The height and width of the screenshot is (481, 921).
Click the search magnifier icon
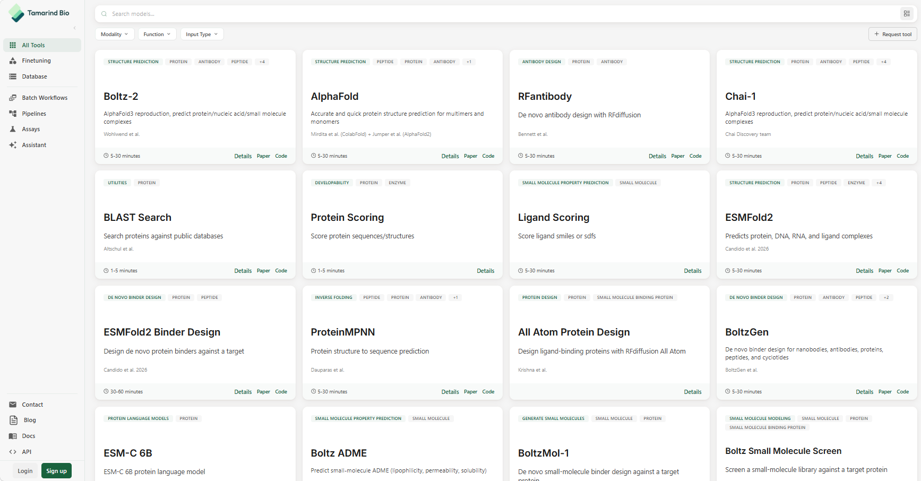104,14
